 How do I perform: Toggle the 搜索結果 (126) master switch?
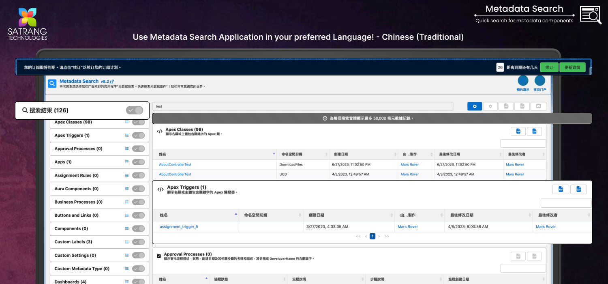click(x=135, y=110)
